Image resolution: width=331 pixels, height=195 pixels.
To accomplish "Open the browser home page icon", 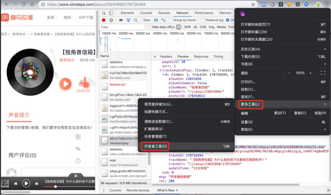I will click(32, 4).
